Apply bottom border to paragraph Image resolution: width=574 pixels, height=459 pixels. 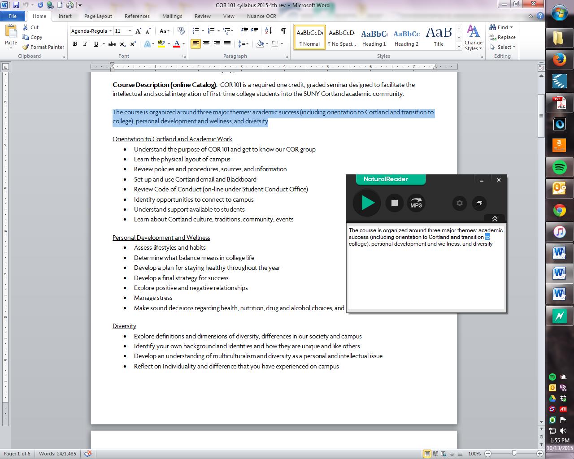275,44
